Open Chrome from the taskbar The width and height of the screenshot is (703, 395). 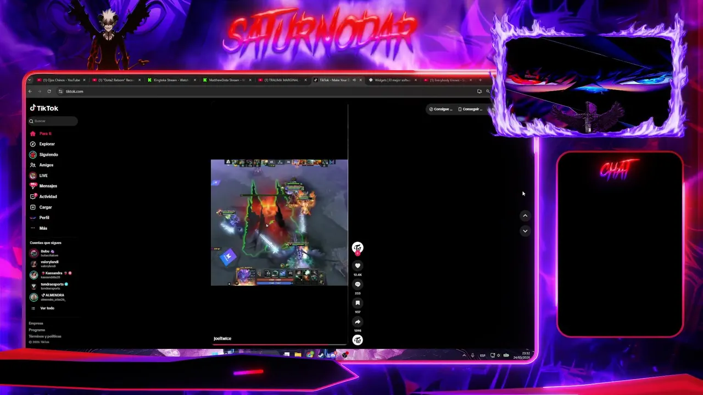pos(310,354)
